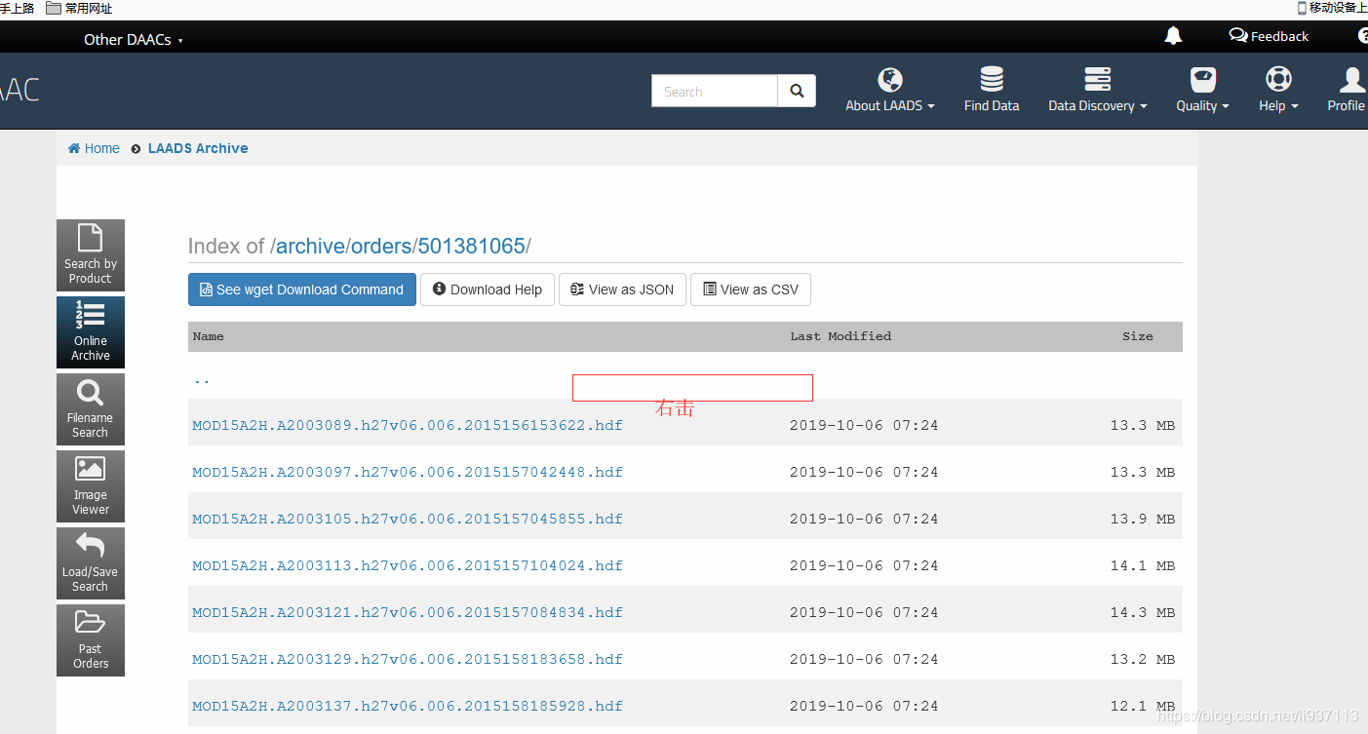This screenshot has width=1368, height=734.
Task: Open file MOD15A2H.A2003129.h27v06.006.2015158183658.hdf
Action: coord(408,659)
